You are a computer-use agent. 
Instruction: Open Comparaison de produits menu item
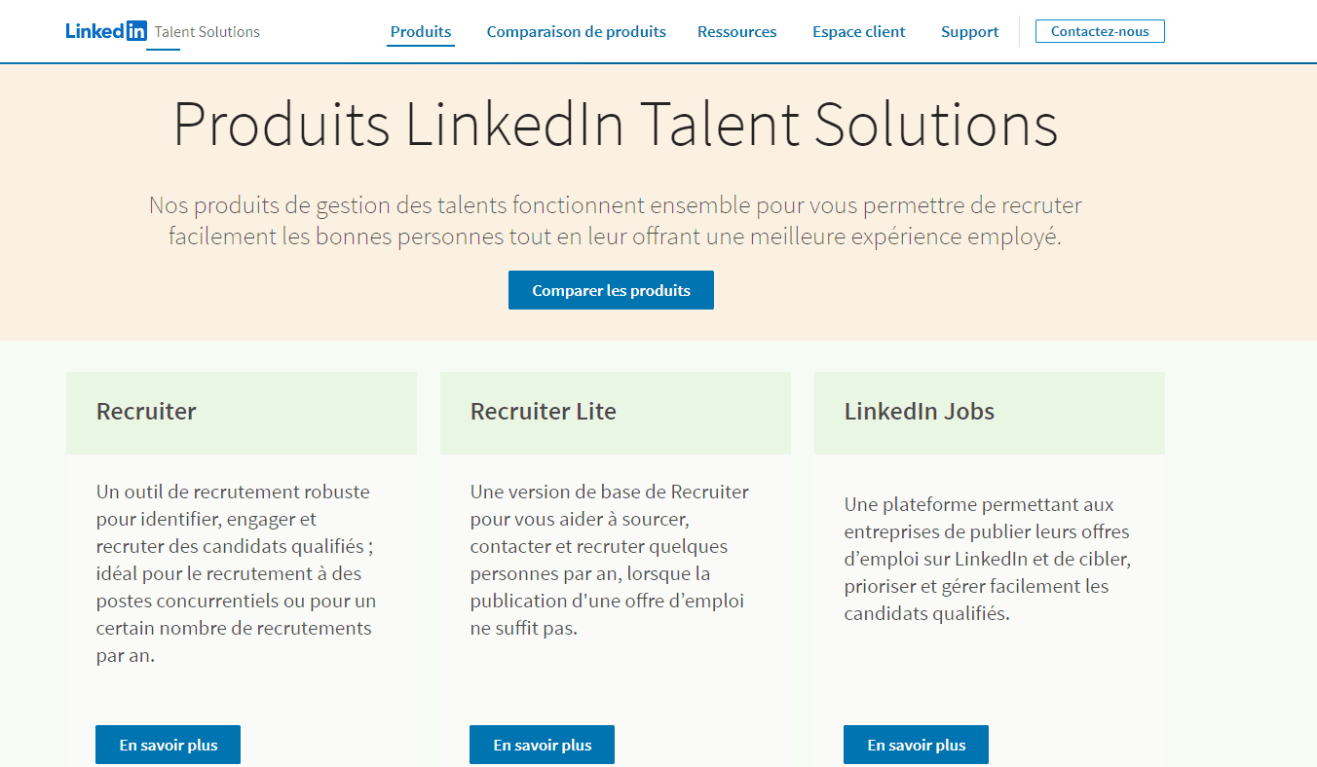pos(576,31)
